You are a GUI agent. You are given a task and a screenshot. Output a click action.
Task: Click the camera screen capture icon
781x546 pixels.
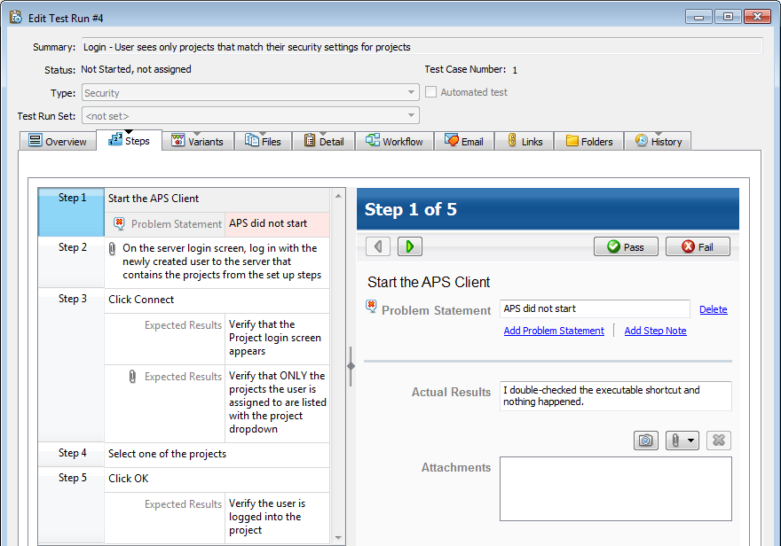coord(645,441)
